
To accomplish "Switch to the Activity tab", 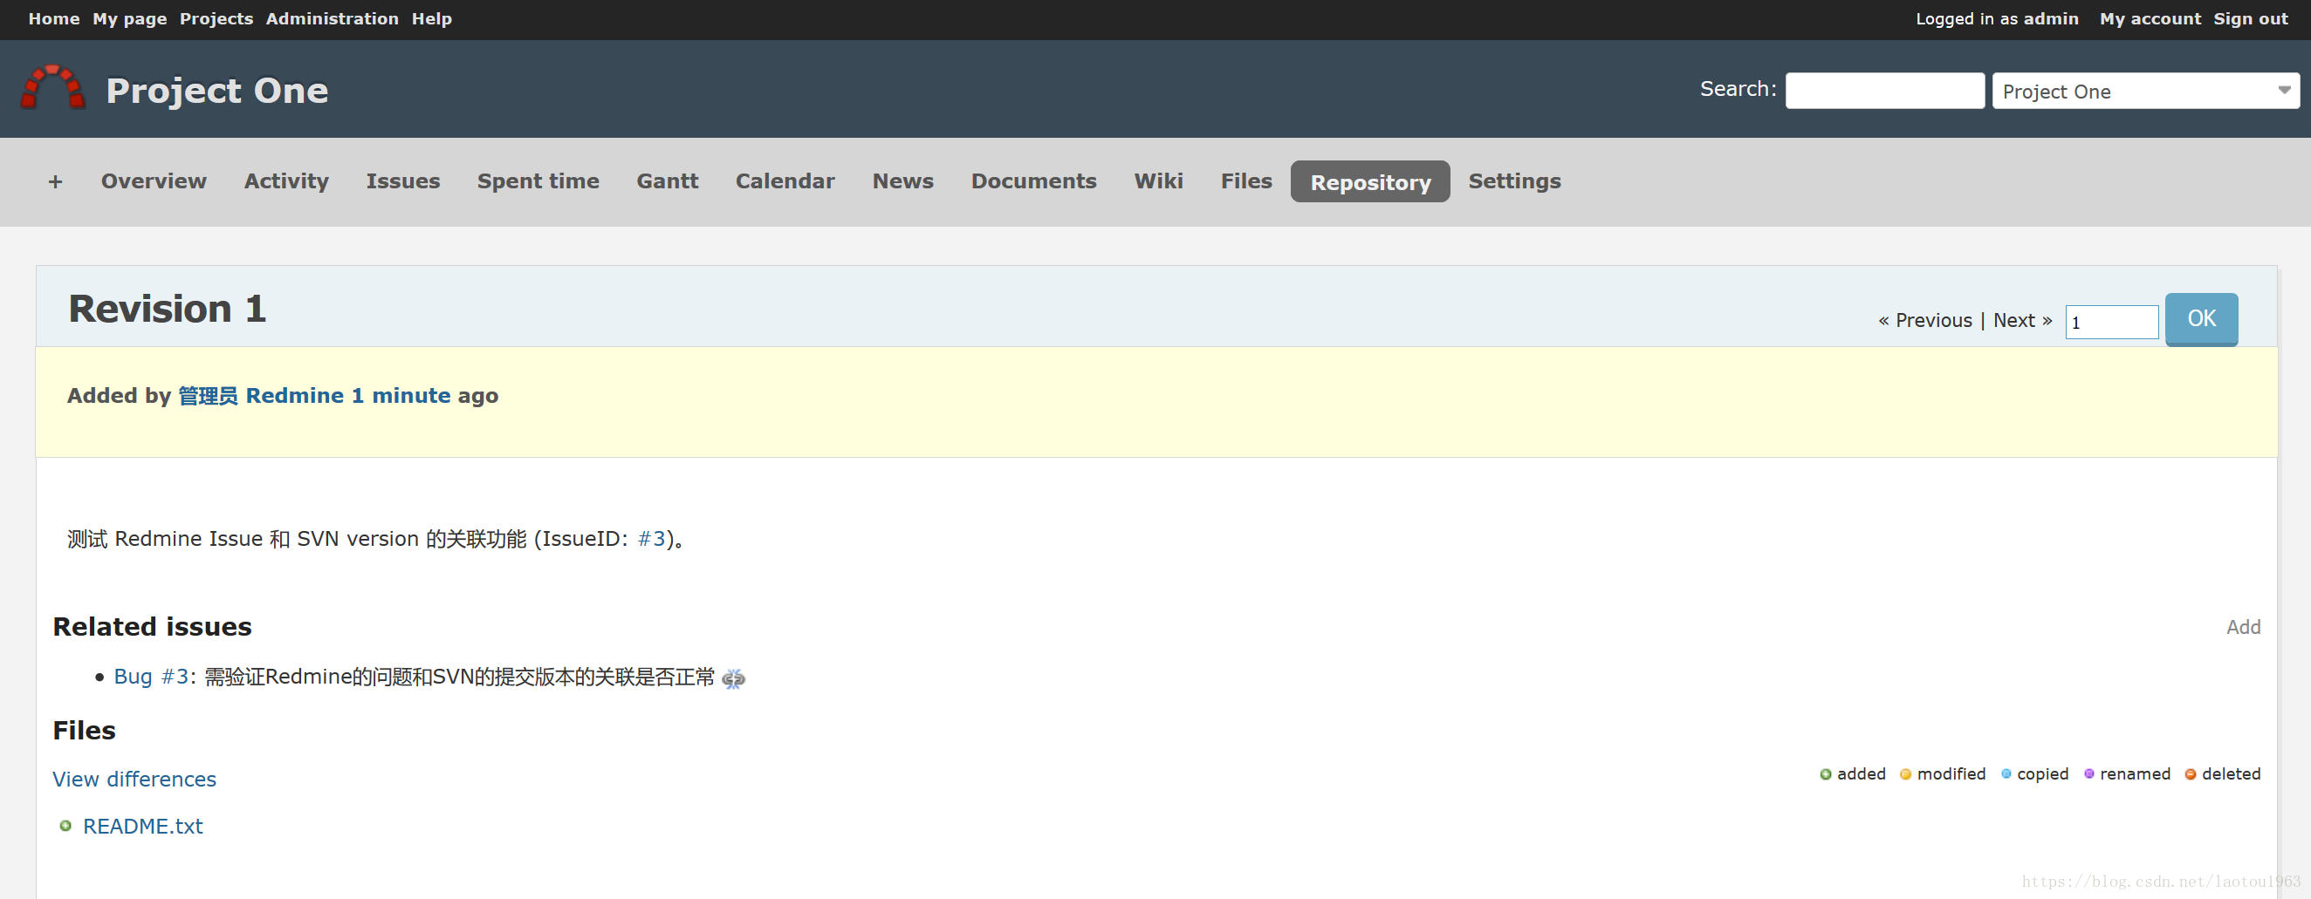I will [x=286, y=181].
